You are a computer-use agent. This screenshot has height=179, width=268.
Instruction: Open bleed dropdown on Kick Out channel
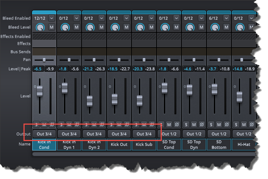tap(126, 18)
